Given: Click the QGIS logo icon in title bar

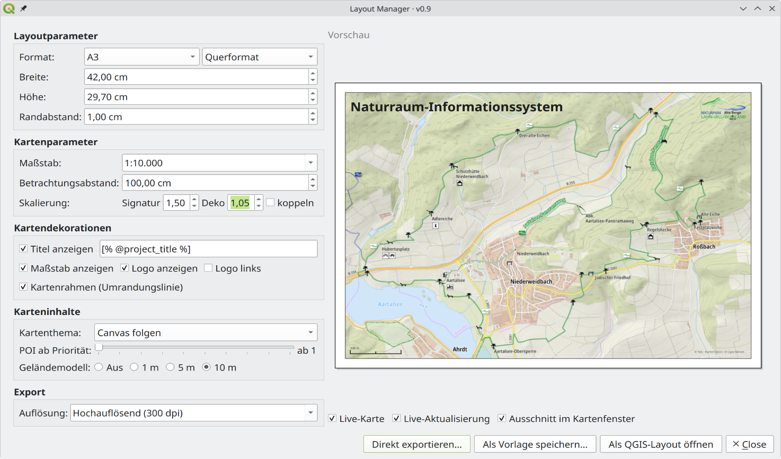Looking at the screenshot, I should (9, 8).
